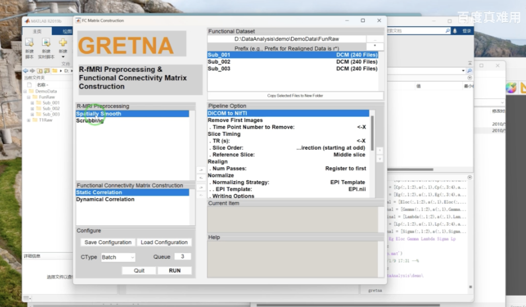
Task: Expand the Sub_002 folder in MATLAB file tree
Action: (32, 109)
